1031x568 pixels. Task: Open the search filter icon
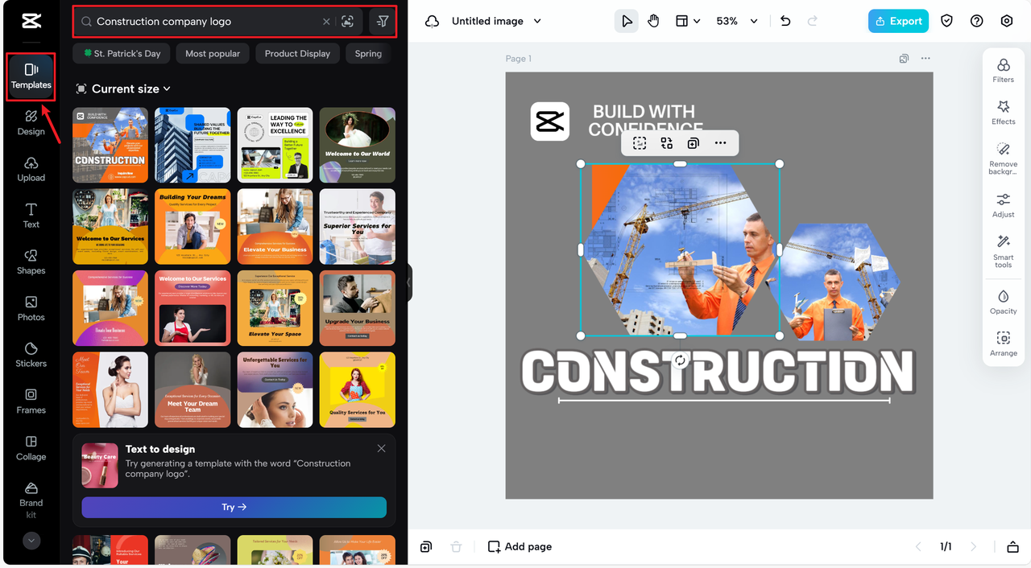point(383,22)
